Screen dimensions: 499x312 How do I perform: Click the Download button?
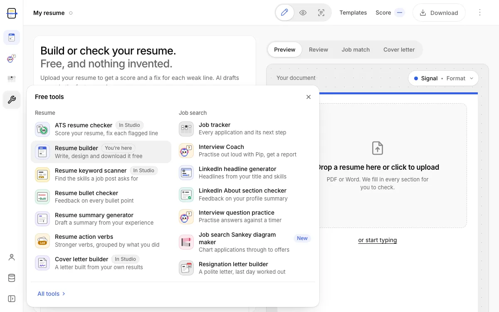(x=439, y=12)
